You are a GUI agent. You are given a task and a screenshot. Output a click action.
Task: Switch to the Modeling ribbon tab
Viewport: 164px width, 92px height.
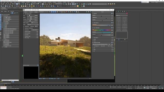tap(4, 8)
